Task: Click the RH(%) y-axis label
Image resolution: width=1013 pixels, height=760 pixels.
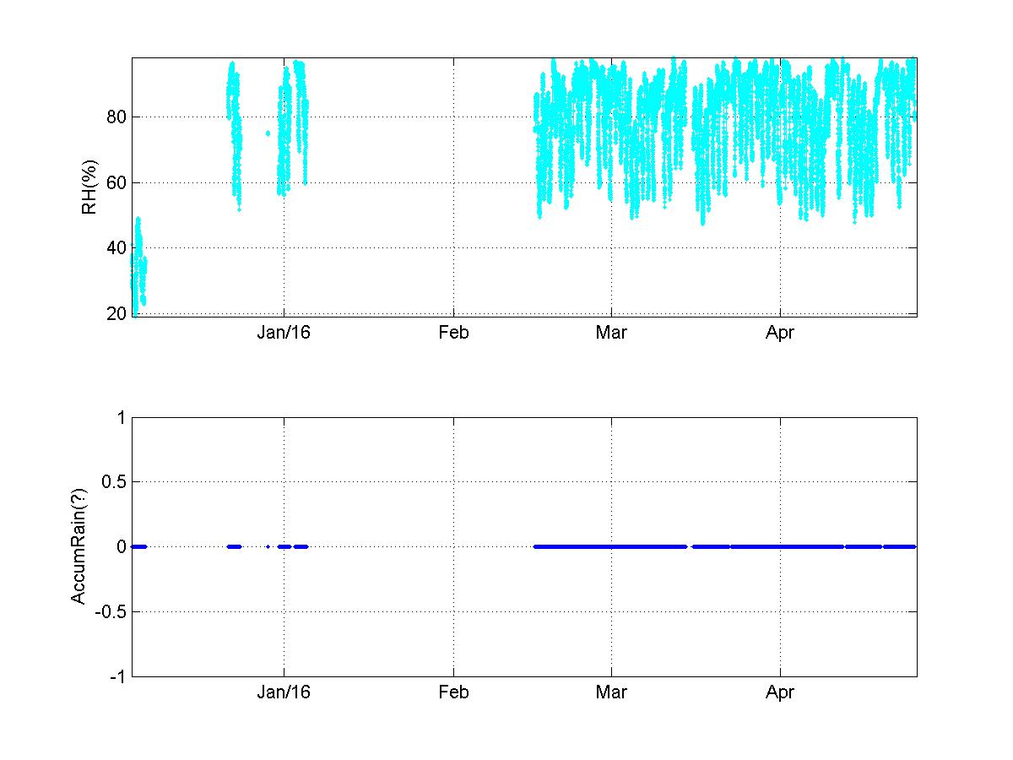Action: [x=89, y=187]
